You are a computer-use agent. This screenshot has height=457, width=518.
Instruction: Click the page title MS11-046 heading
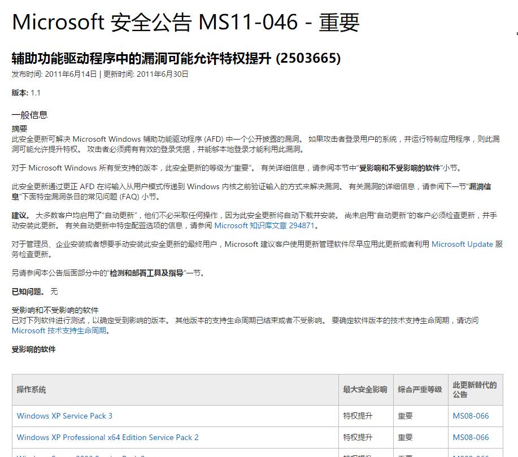(x=186, y=22)
